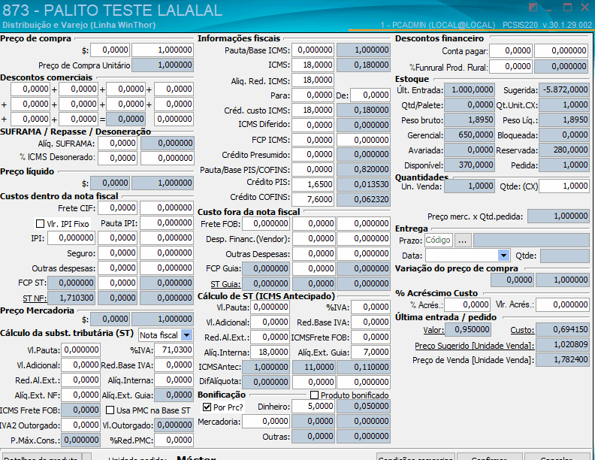Edit the Qtde: (CX) quantity field

click(564, 186)
